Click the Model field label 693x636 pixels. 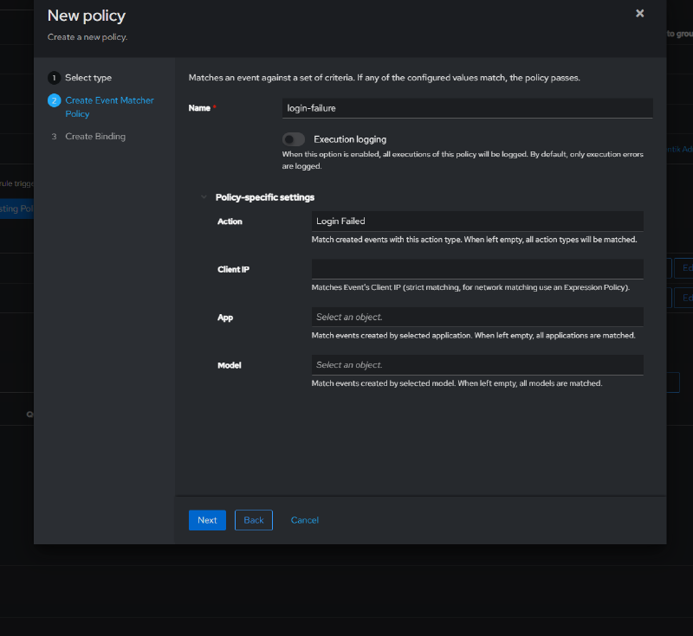click(x=230, y=365)
